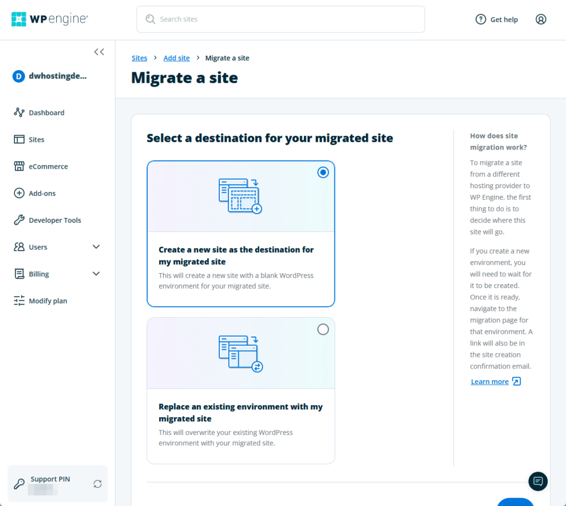The width and height of the screenshot is (566, 506).
Task: Select the Create a new site radio button
Action: [323, 172]
